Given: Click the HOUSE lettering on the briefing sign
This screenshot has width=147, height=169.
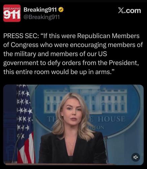Looking at the screenshot, I should click(112, 119).
